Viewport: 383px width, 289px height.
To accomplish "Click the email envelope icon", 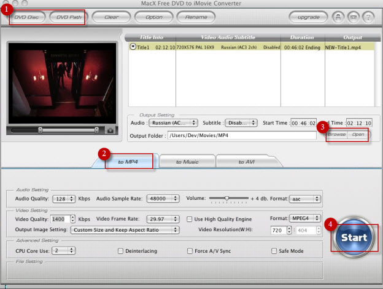I will pos(353,17).
